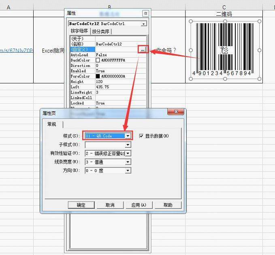Expand the 子样式 sub-style dropdown
This screenshot has height=255, width=275.
coord(128,145)
